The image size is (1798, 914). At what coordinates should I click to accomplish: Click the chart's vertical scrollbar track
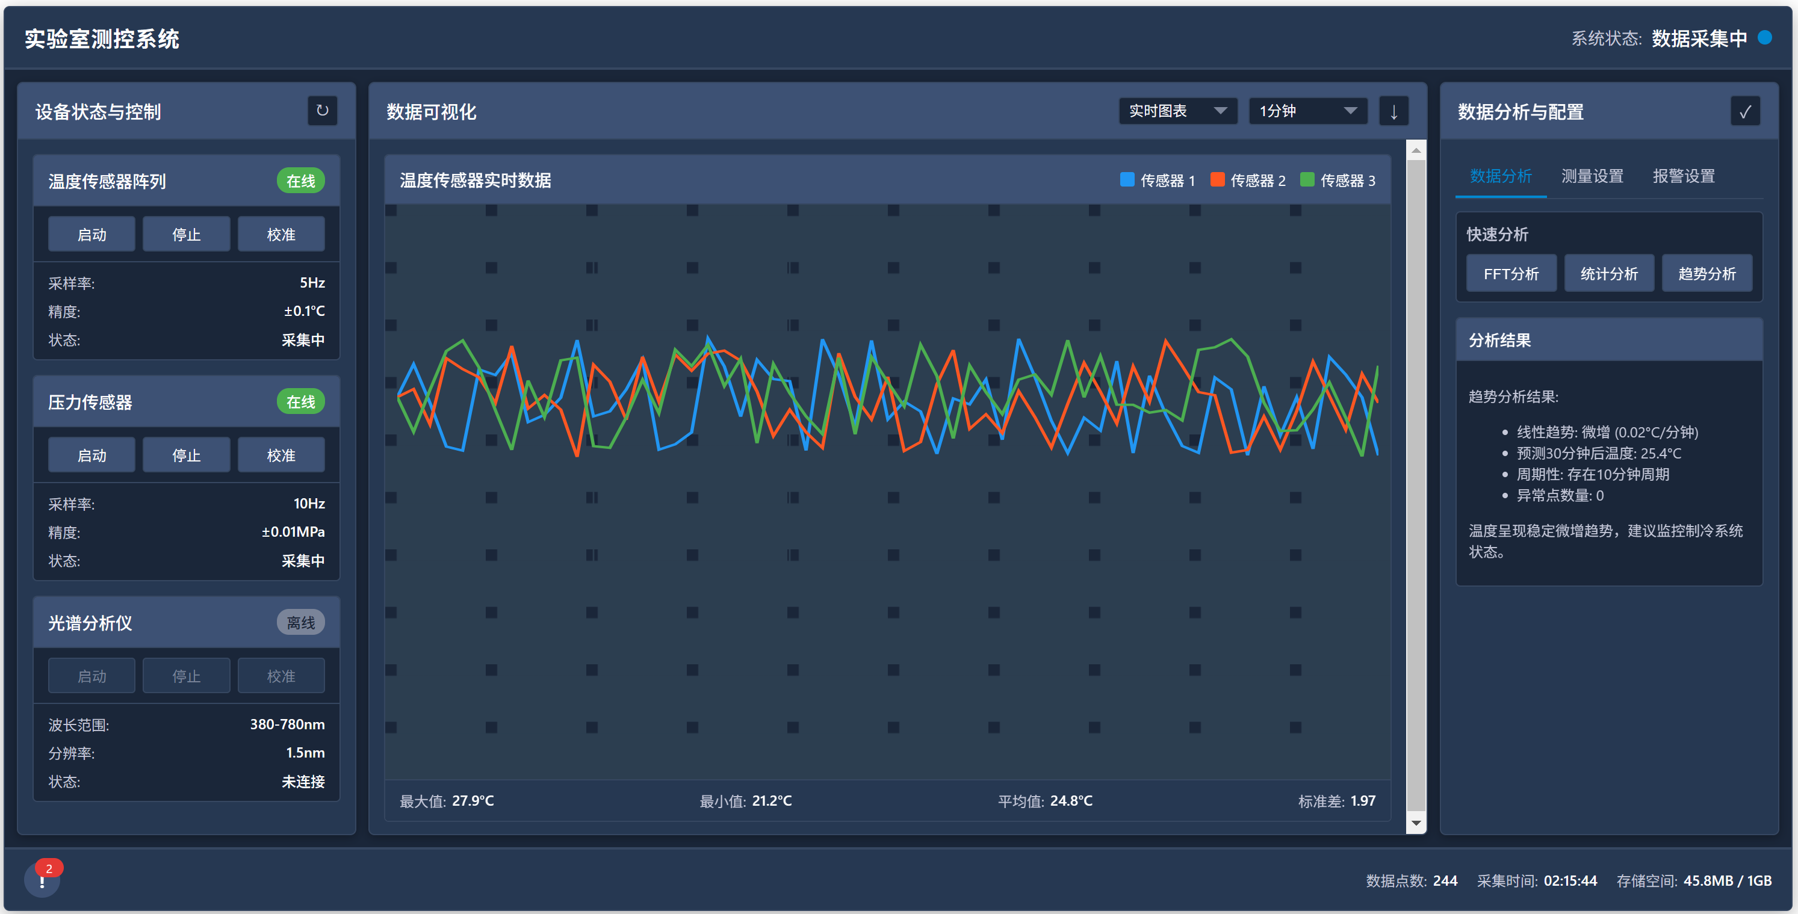[1416, 489]
